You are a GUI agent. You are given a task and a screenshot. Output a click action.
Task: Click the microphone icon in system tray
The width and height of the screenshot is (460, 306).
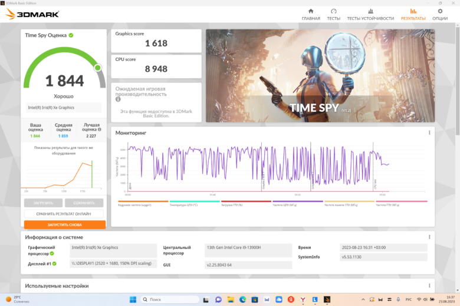pos(398,300)
